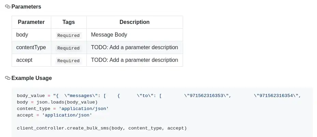Screen dimensions: 317x137
Task: Click the contentType parameter name cell
Action: pyautogui.click(x=31, y=47)
